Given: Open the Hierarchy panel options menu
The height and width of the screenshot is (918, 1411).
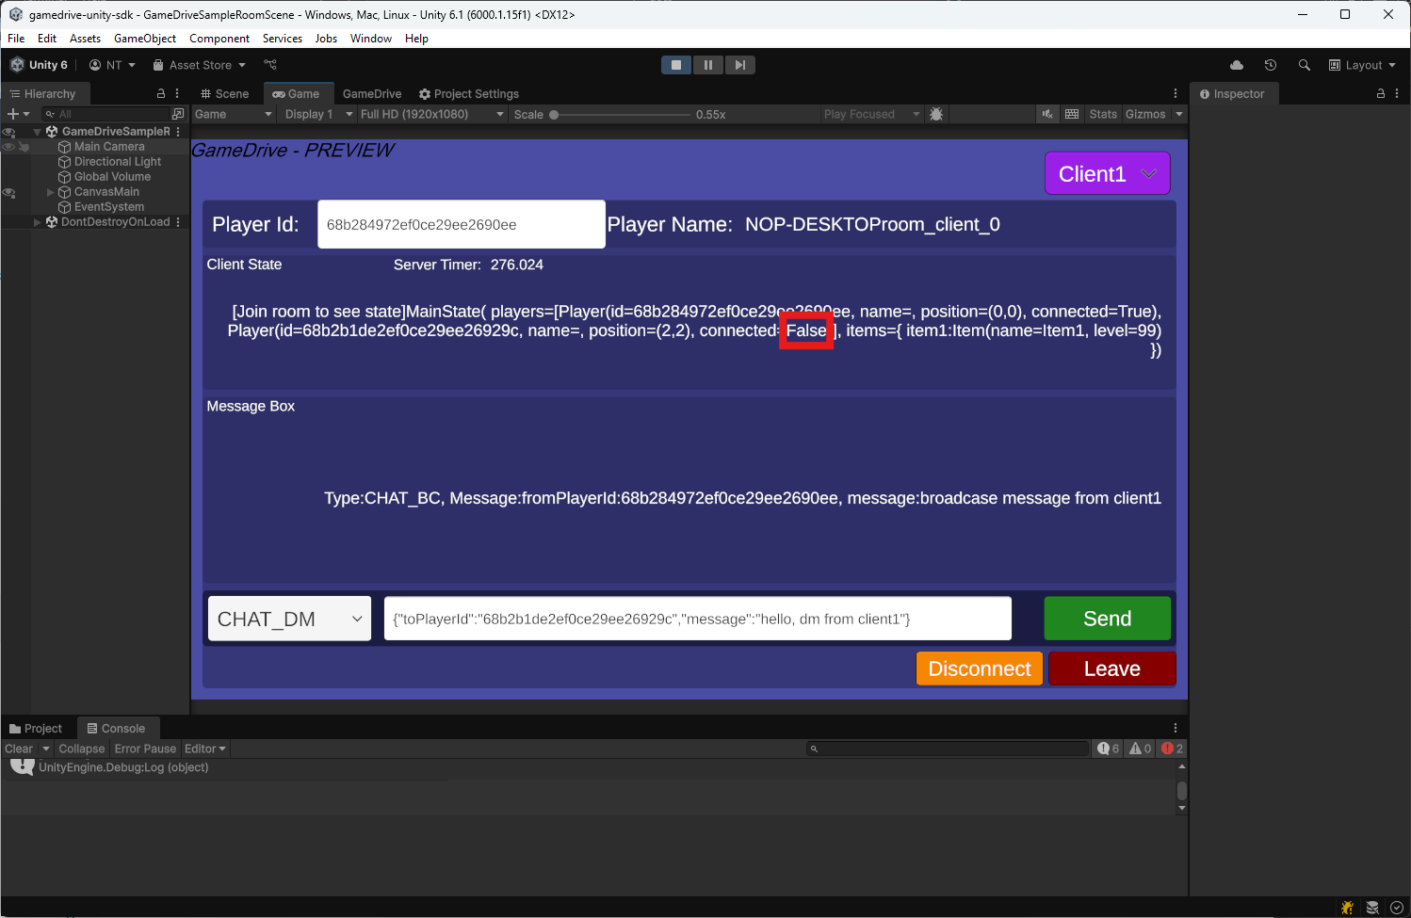Looking at the screenshot, I should [x=176, y=93].
